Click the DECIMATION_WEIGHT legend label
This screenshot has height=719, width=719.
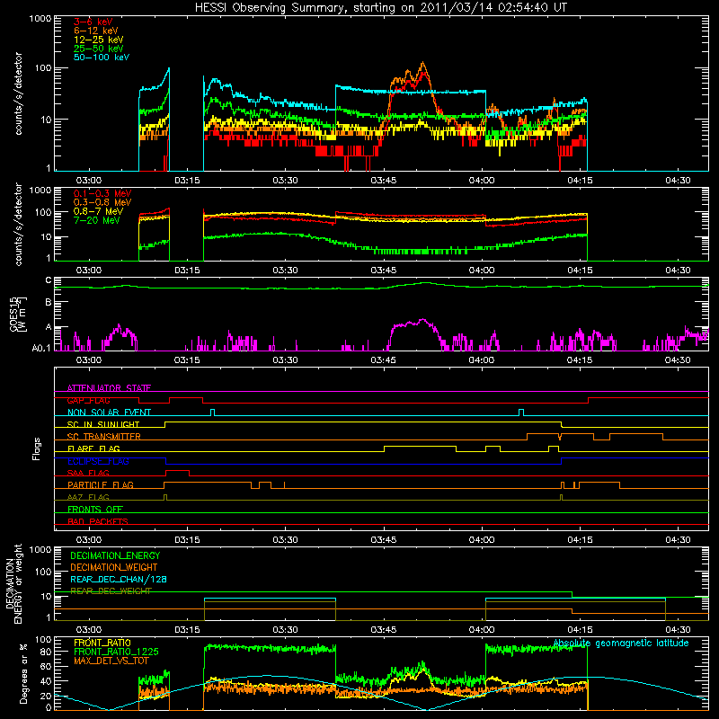(114, 567)
